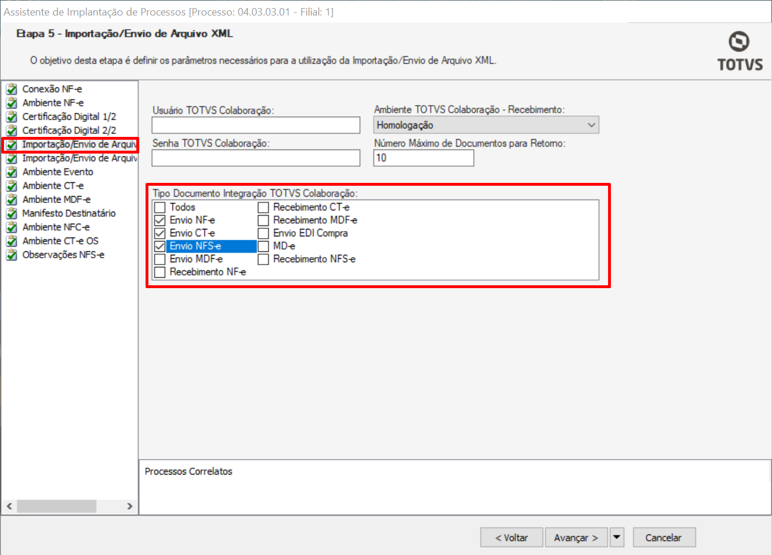Click the checkmark icon beside Ambiente NF-e
Viewport: 772px width, 555px height.
12,103
